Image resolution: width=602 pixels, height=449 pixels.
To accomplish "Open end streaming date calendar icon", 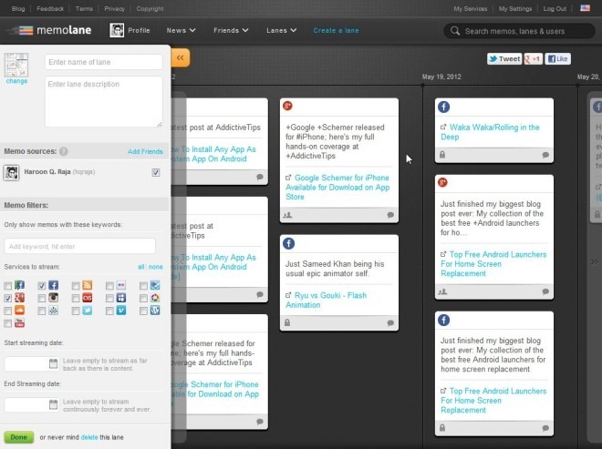I will coord(54,404).
